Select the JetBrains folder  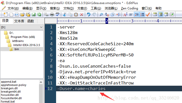18,41
